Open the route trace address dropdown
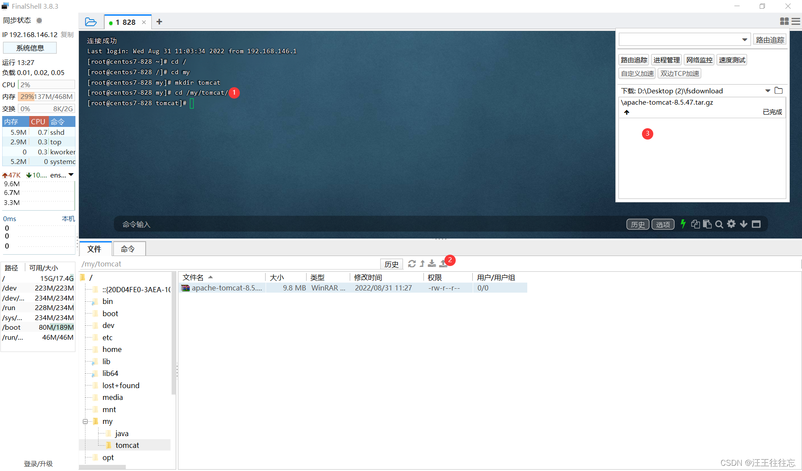 [744, 39]
